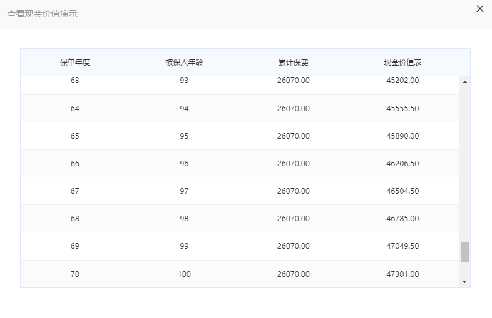Click the 累计保费 column header
Image resolution: width=492 pixels, height=318 pixels.
pyautogui.click(x=294, y=62)
